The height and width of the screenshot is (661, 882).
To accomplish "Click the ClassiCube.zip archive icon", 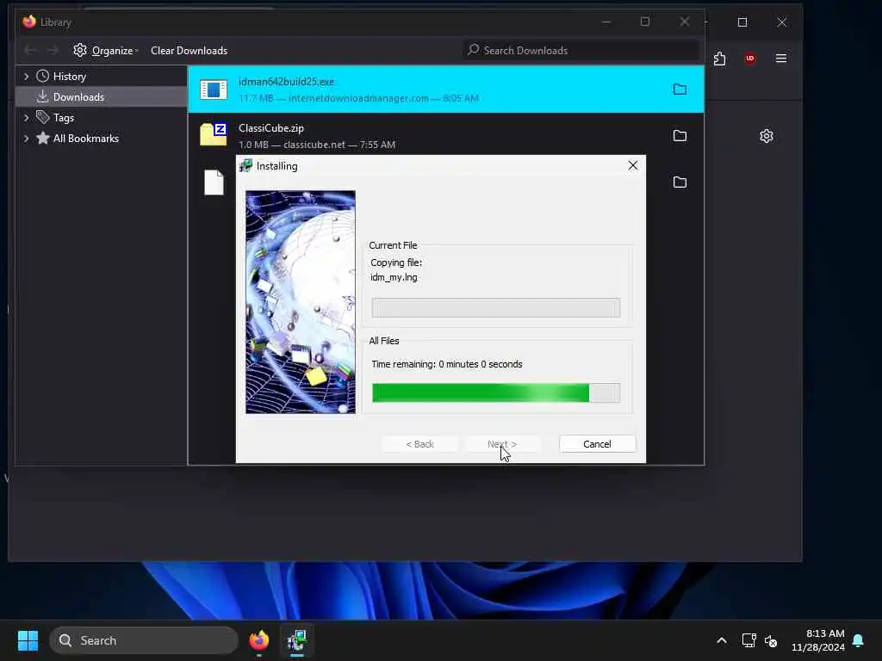I will tap(214, 135).
